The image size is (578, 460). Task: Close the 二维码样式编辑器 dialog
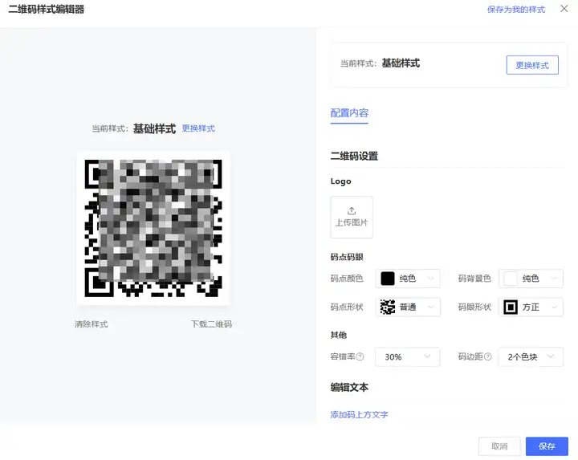(564, 9)
